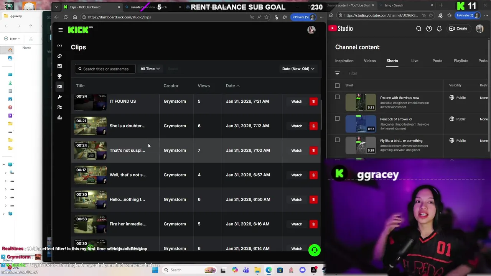Image resolution: width=491 pixels, height=276 pixels.
Task: Open the Kick profile avatar menu
Action: tap(311, 30)
